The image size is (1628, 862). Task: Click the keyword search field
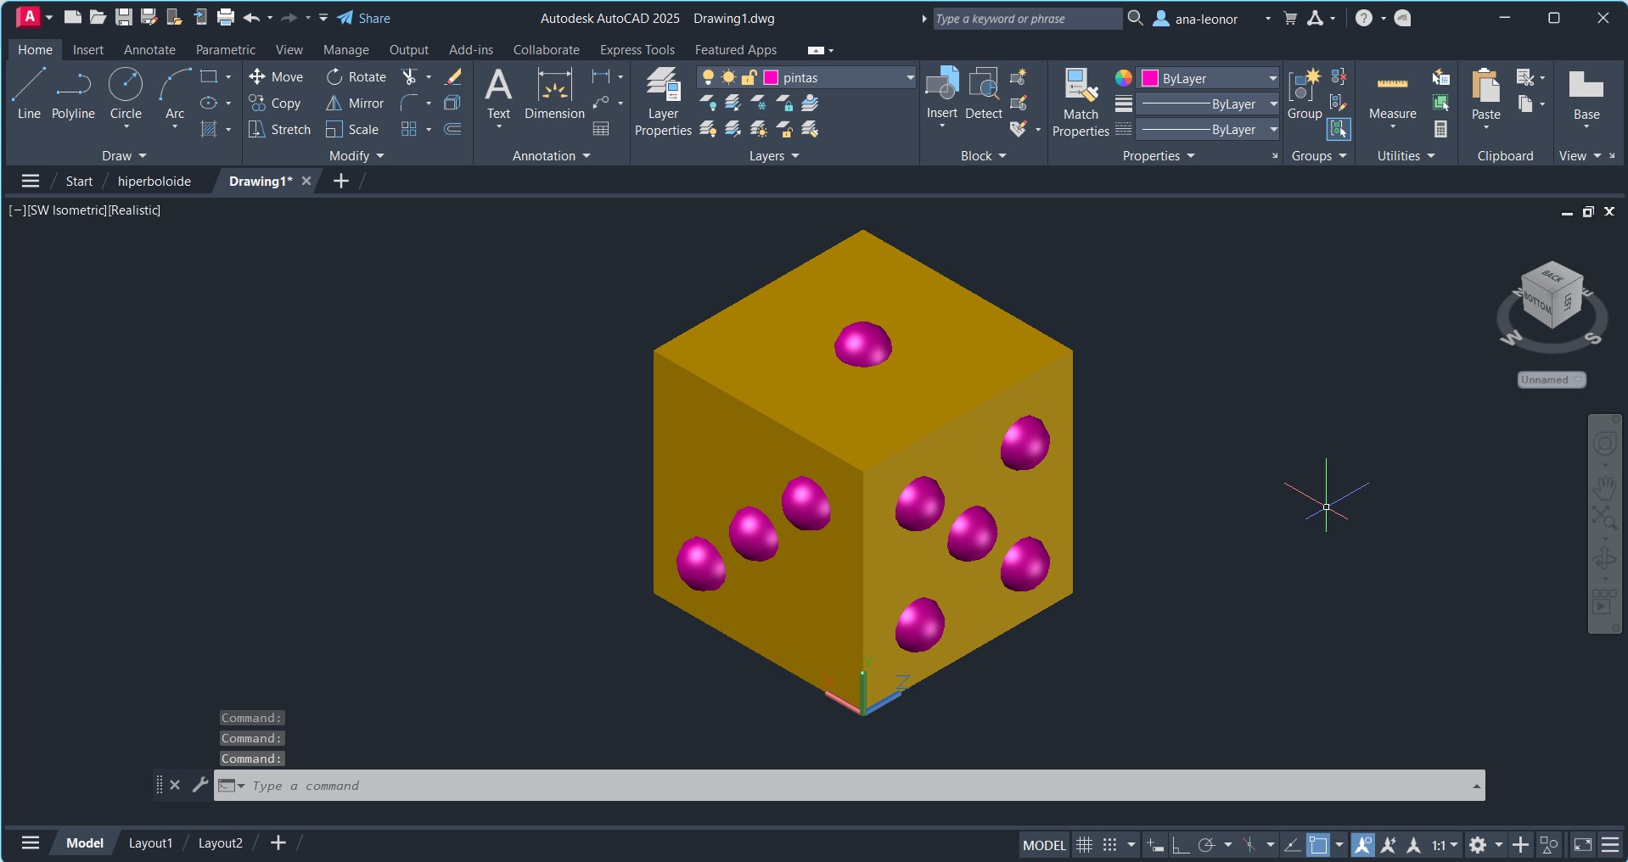click(1026, 19)
